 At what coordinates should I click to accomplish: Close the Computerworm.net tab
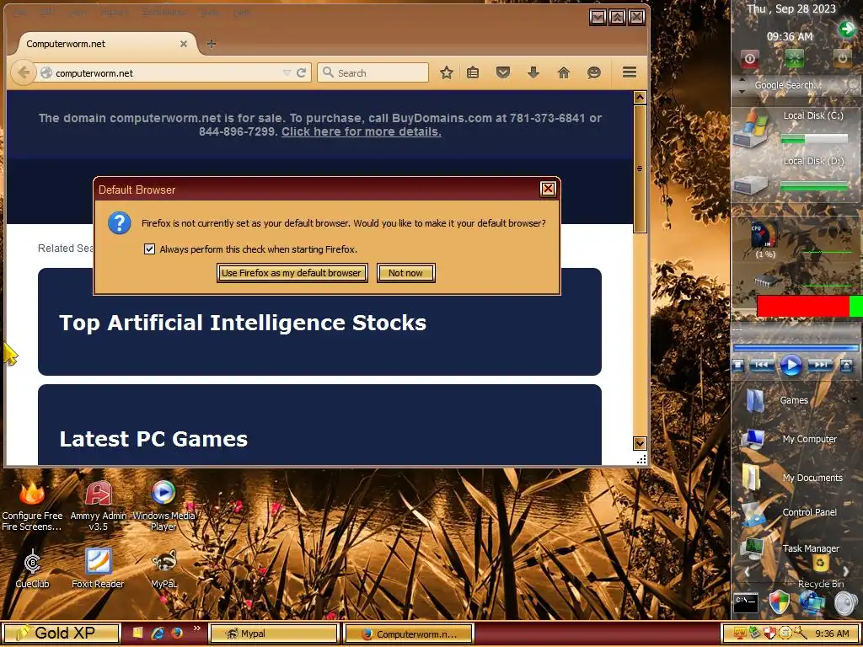coord(184,44)
